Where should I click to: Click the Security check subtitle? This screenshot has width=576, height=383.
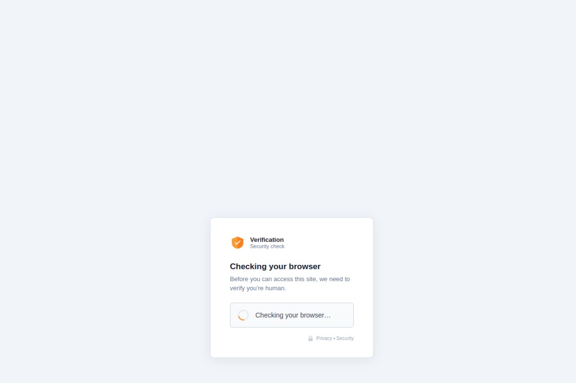pos(267,247)
